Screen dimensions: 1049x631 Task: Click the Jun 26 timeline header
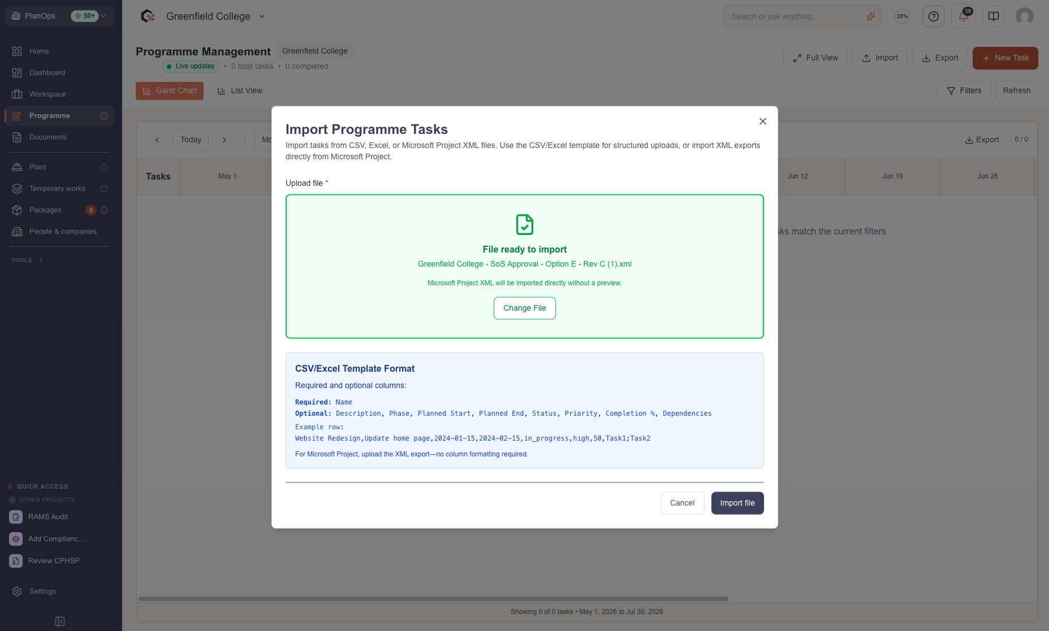(x=987, y=176)
